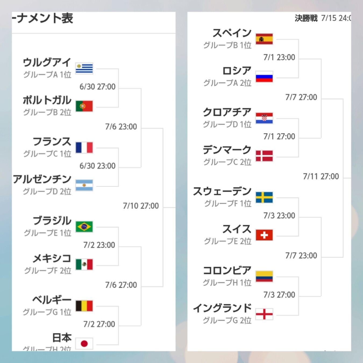Select the Russia flag icon
This screenshot has width=363, height=363.
264,77
